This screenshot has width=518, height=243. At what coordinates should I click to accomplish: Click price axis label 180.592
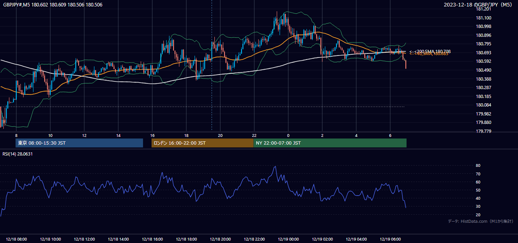pyautogui.click(x=484, y=61)
